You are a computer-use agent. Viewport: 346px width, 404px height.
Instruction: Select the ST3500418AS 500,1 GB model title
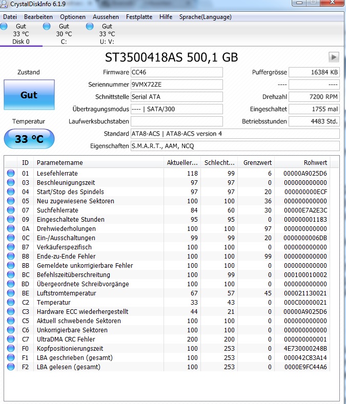(171, 57)
